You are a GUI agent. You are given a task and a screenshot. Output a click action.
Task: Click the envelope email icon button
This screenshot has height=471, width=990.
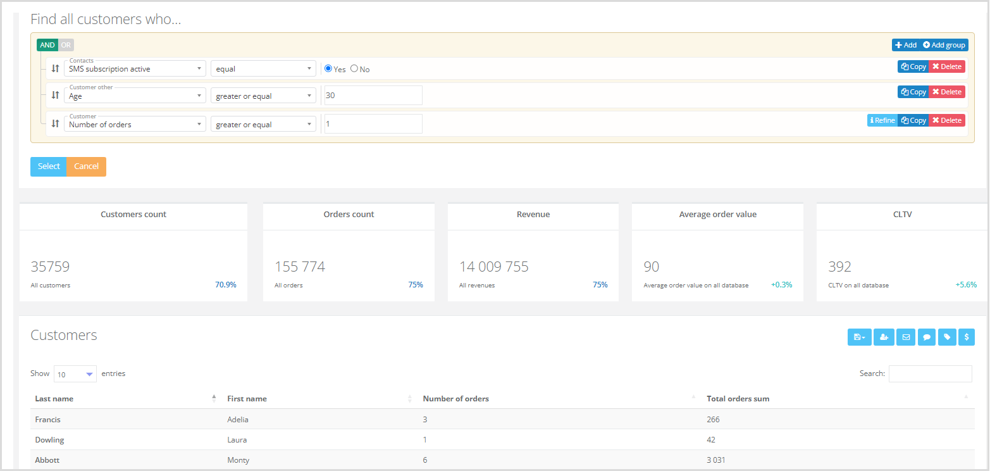pos(906,337)
